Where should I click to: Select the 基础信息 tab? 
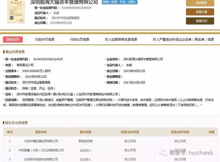(13, 39)
